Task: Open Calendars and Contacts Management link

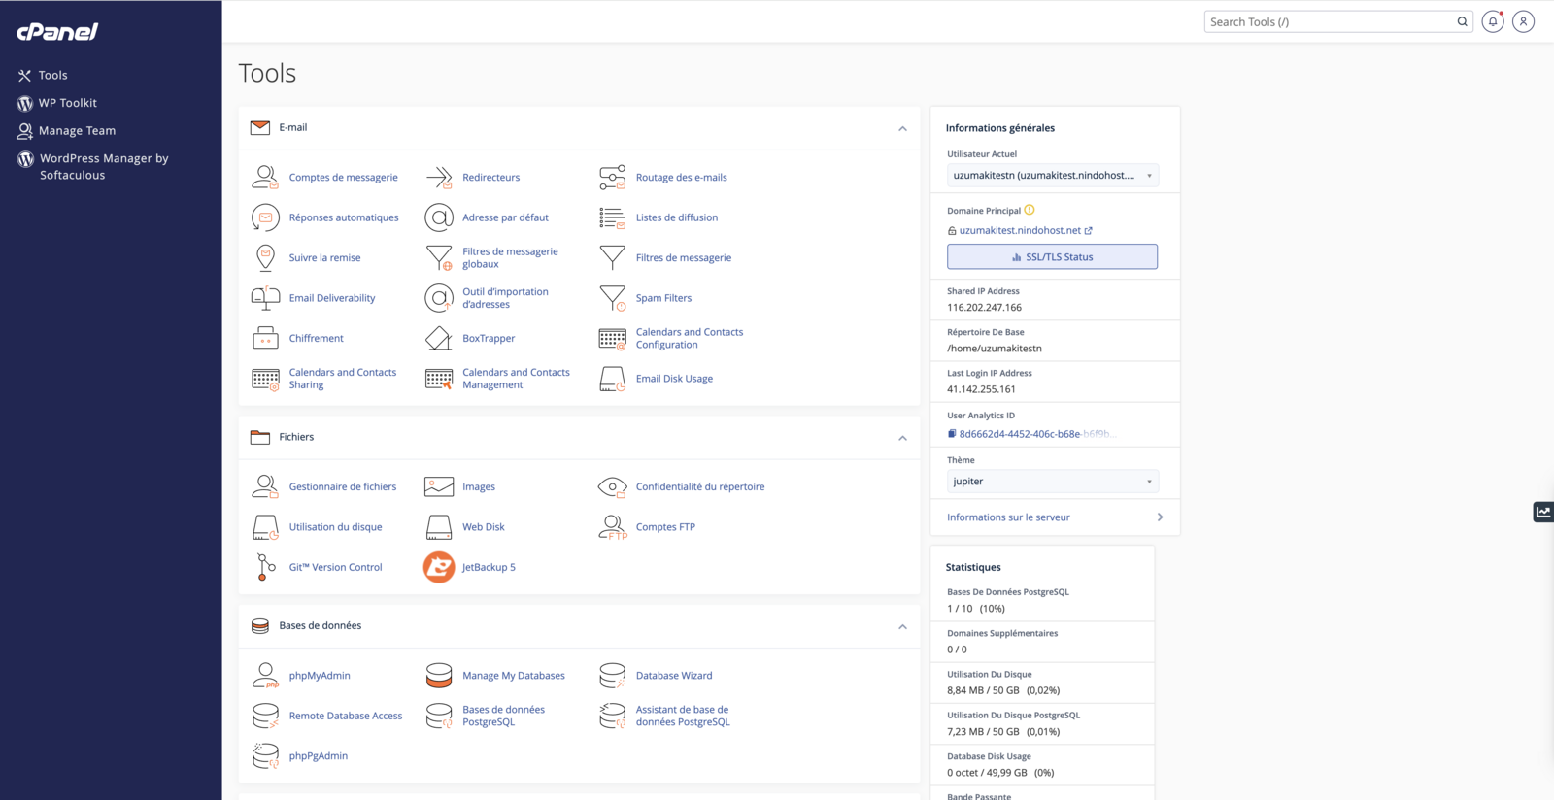Action: click(516, 379)
